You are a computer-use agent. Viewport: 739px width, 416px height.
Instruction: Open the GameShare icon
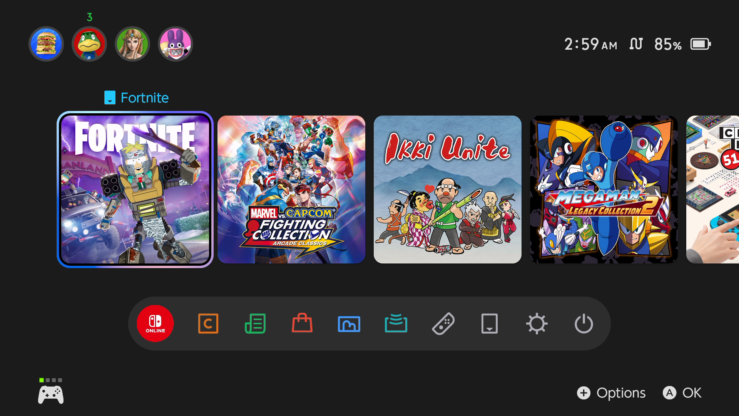[396, 323]
